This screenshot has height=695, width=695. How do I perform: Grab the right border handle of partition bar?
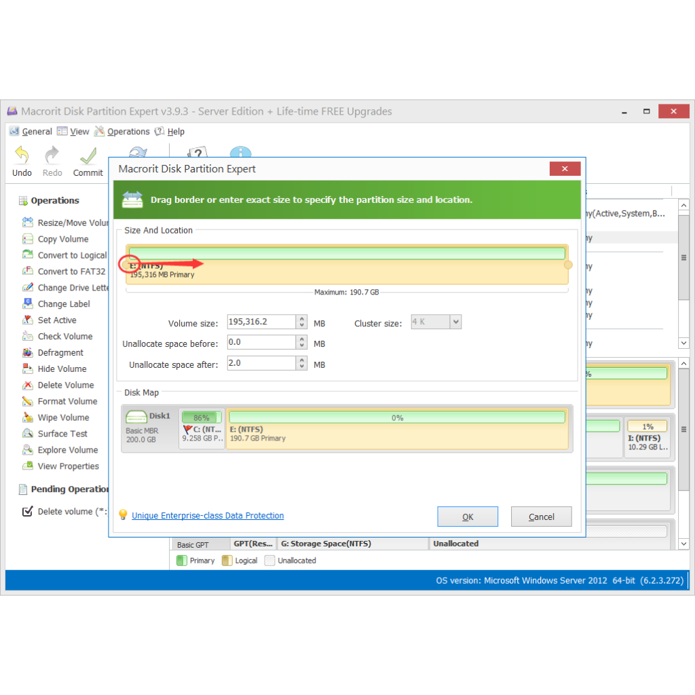tap(568, 265)
